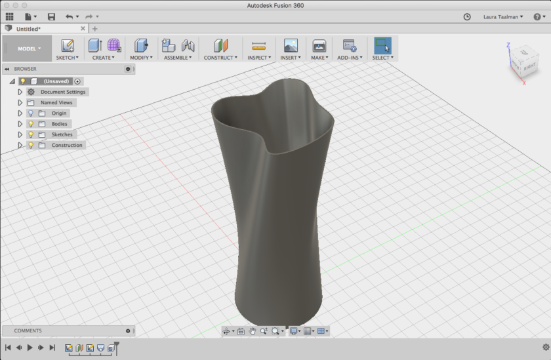The height and width of the screenshot is (360, 551).
Task: Click the Look At icon
Action: [241, 331]
